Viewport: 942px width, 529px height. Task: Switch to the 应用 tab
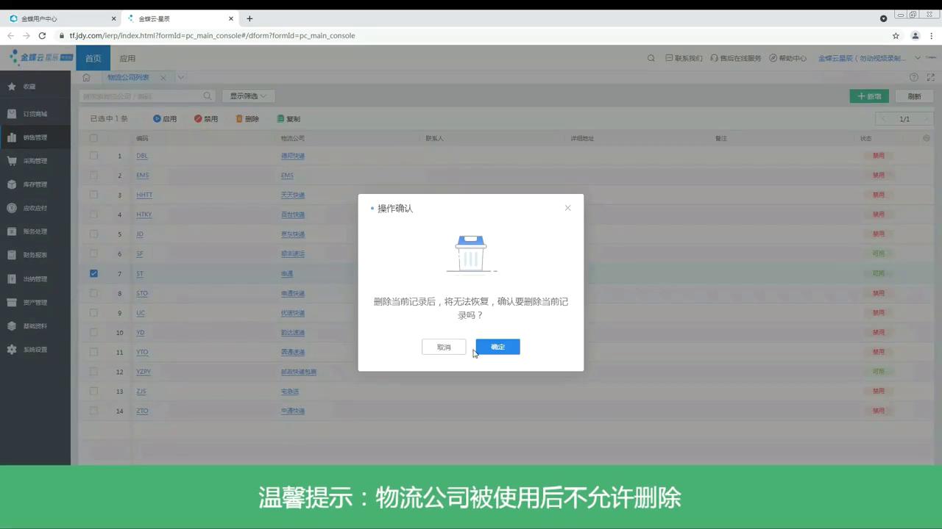click(x=127, y=58)
